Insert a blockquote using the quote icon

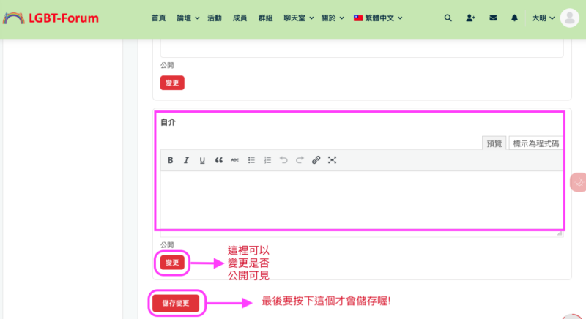(218, 160)
